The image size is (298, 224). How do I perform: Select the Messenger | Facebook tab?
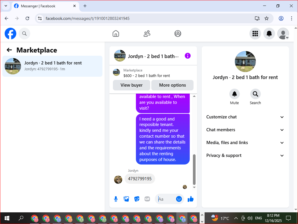pyautogui.click(x=45, y=6)
